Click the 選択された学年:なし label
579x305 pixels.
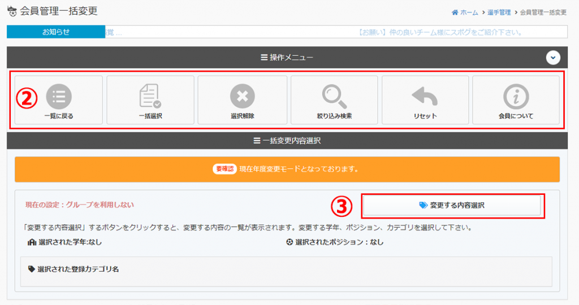click(x=64, y=242)
